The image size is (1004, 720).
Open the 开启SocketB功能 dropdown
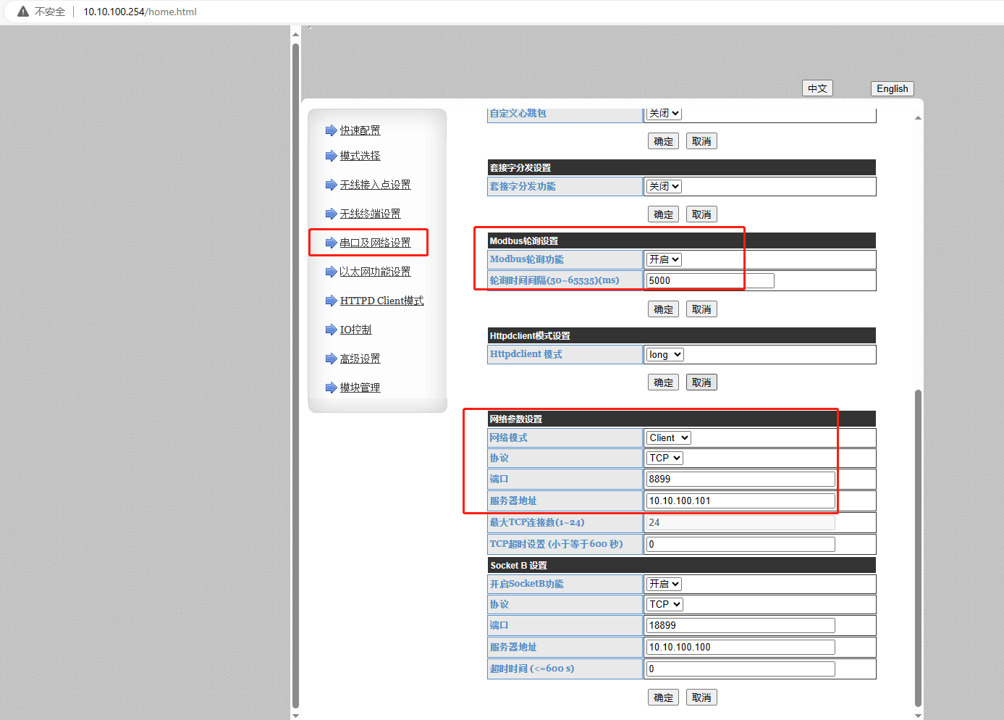(x=664, y=584)
